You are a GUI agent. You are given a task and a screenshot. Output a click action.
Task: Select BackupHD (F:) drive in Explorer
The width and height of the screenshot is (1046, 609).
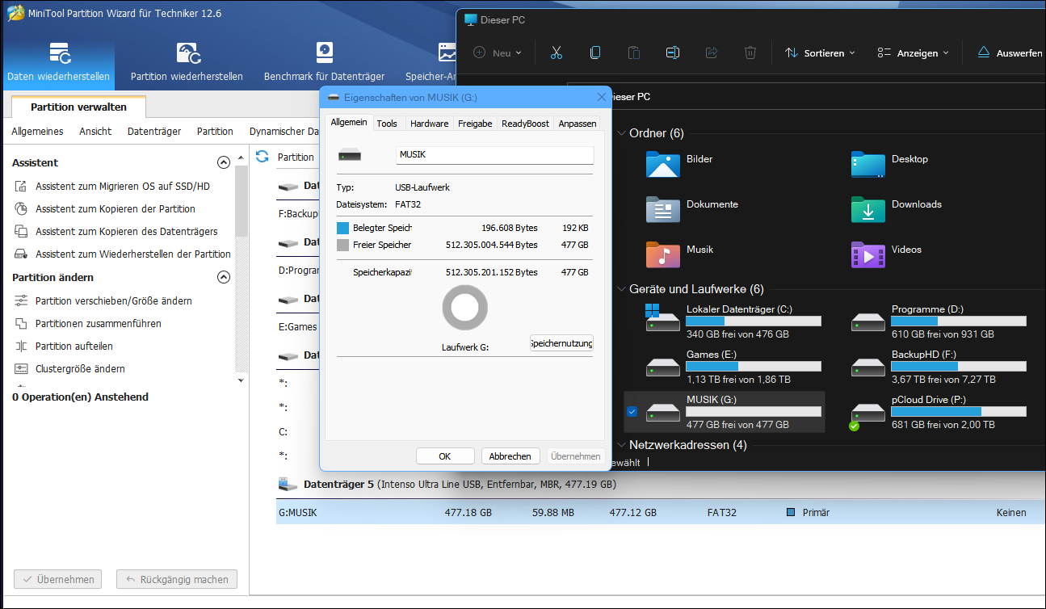coord(938,367)
